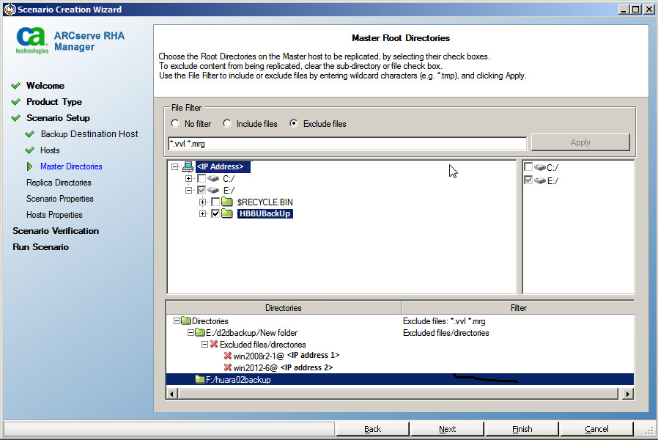Image resolution: width=658 pixels, height=440 pixels.
Task: Click the Back button
Action: (372, 429)
